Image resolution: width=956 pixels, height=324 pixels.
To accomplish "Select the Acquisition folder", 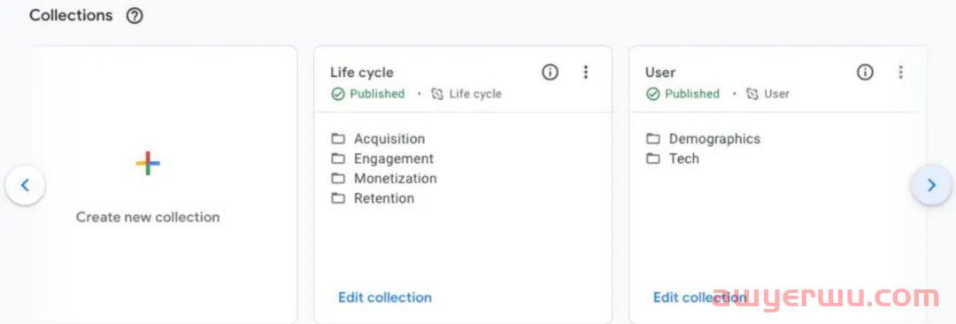I will (x=378, y=139).
